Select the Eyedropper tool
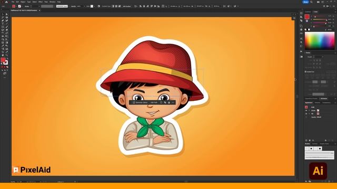The width and height of the screenshot is (337, 189). point(3,46)
